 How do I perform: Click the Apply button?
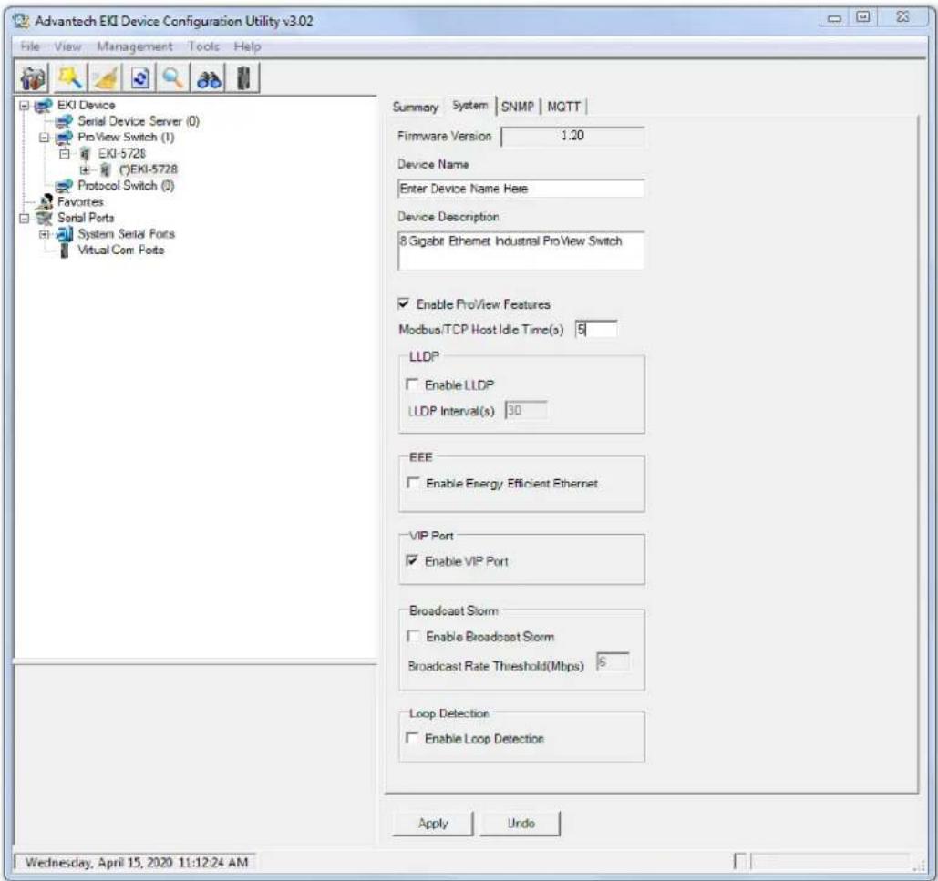tap(433, 824)
